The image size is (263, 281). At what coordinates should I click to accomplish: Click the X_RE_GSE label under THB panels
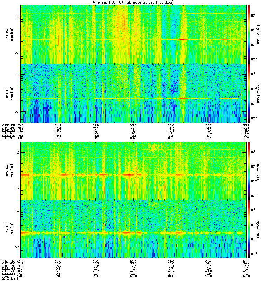pos(8,125)
